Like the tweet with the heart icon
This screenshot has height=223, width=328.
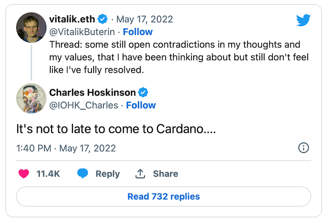tap(24, 174)
